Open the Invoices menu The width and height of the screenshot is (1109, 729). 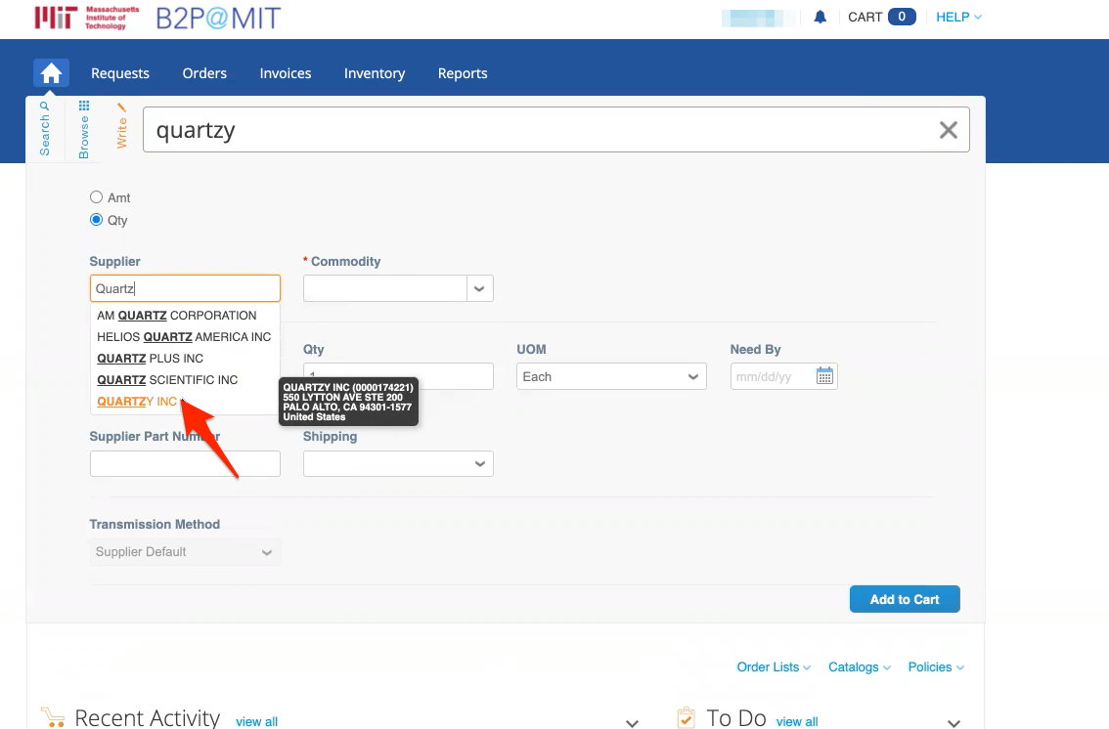pyautogui.click(x=285, y=73)
